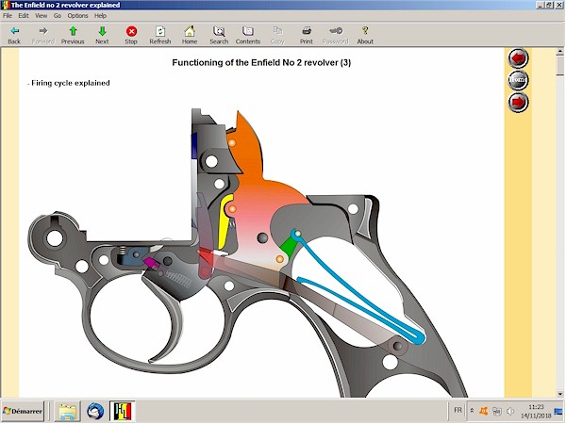566x424 pixels.
Task: Open the file explorer folder in the taskbar
Action: click(x=67, y=412)
